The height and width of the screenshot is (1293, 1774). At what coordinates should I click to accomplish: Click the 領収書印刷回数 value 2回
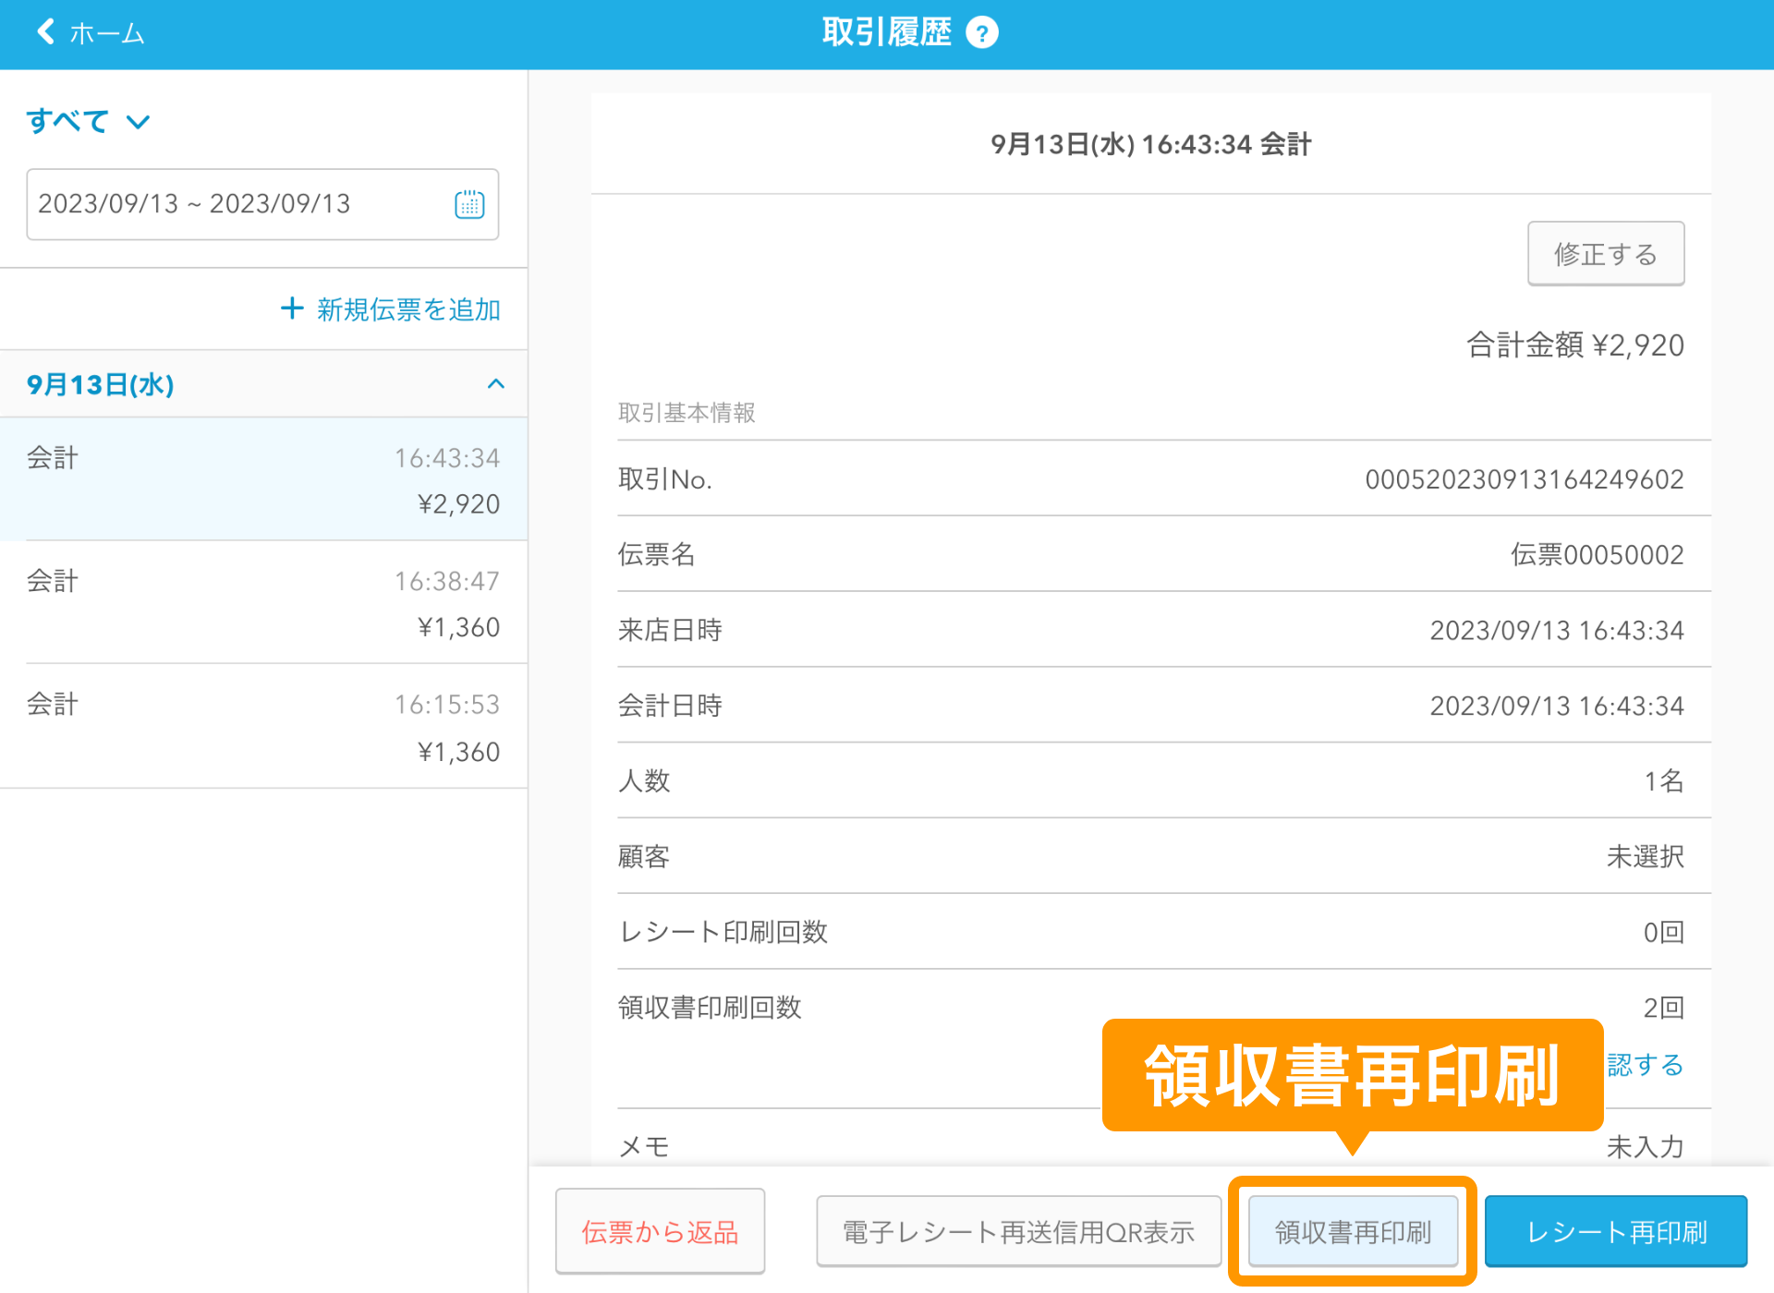pyautogui.click(x=1664, y=1009)
